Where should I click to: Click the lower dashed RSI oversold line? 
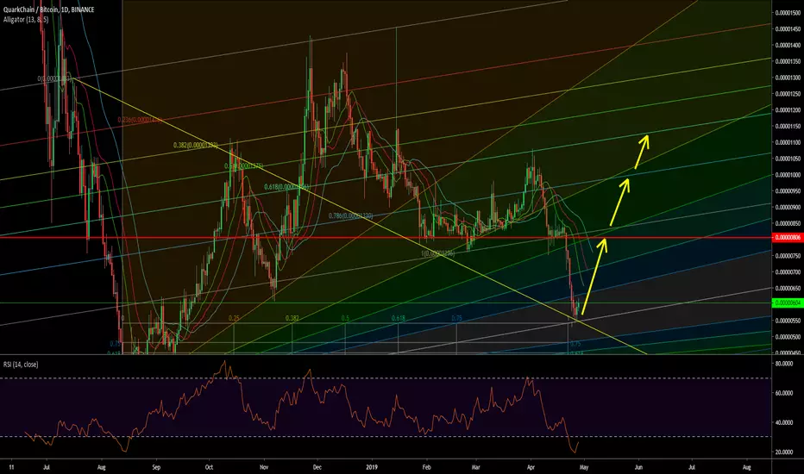tap(386, 437)
